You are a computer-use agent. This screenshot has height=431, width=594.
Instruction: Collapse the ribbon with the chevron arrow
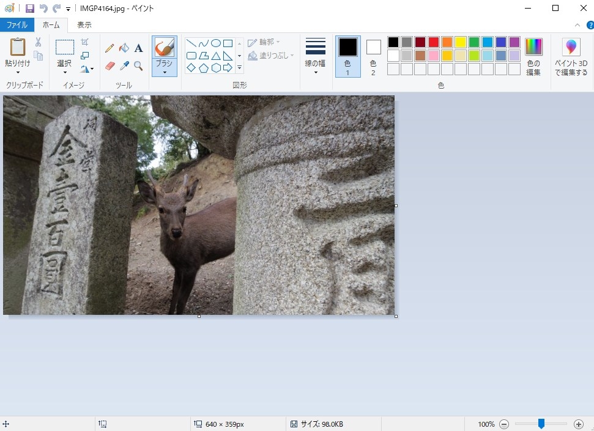577,25
